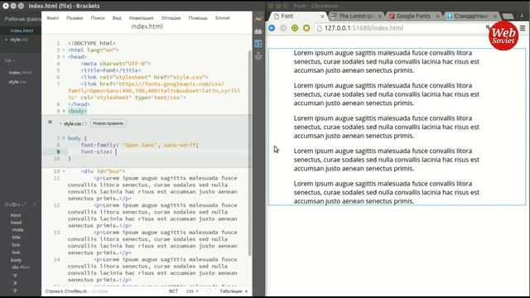
Task: Click the title entry in the Outline panel
Action: tap(17, 238)
